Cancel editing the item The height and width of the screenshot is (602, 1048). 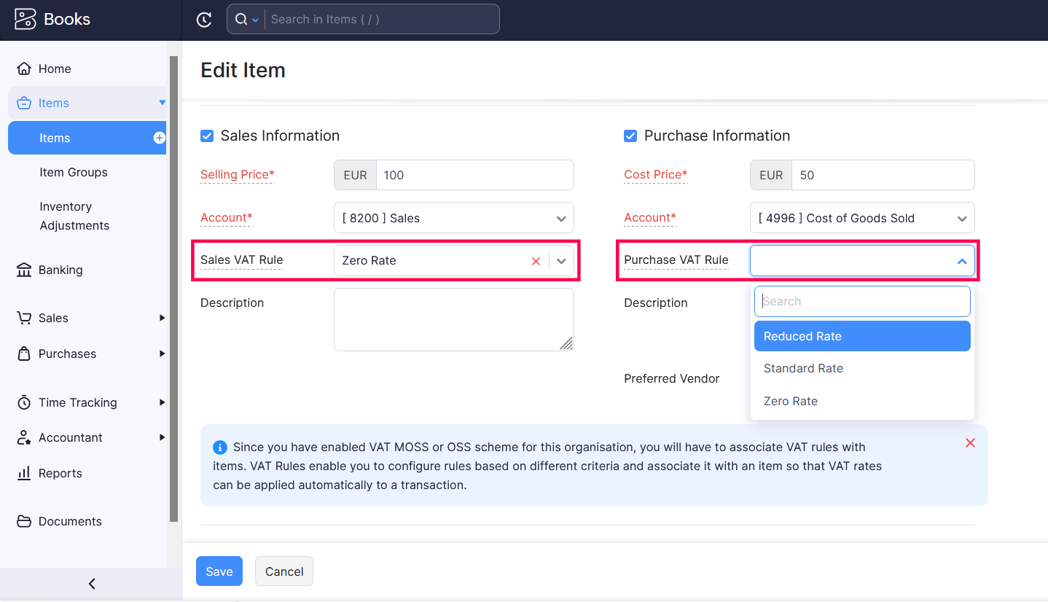point(283,571)
